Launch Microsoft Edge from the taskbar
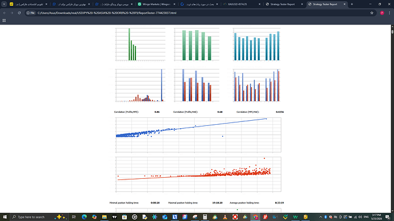 84,217
